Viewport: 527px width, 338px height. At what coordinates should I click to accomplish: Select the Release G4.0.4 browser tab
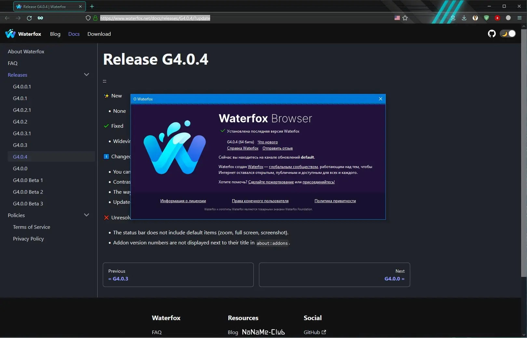pyautogui.click(x=49, y=6)
